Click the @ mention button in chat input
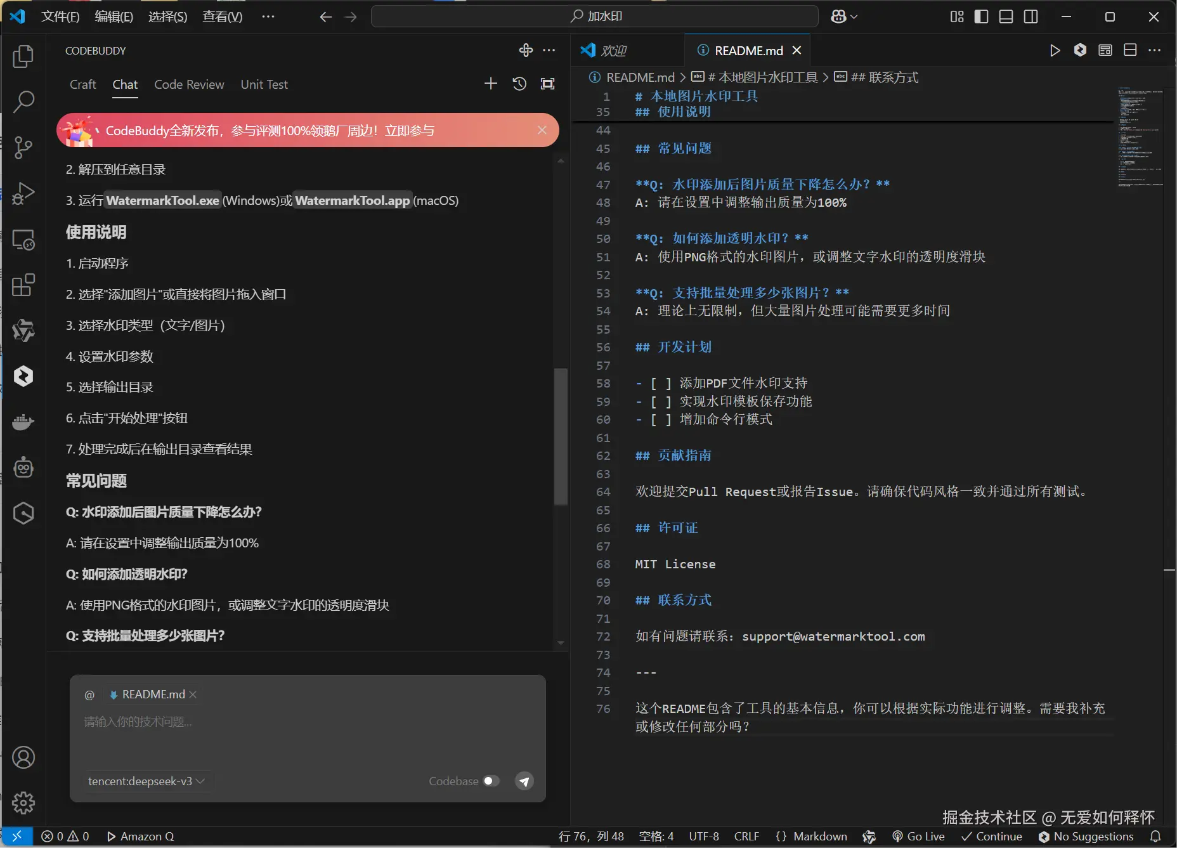1177x848 pixels. pyautogui.click(x=89, y=695)
